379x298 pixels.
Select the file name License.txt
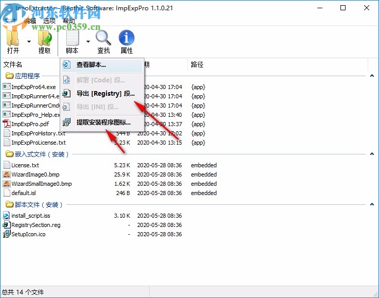tap(25, 165)
